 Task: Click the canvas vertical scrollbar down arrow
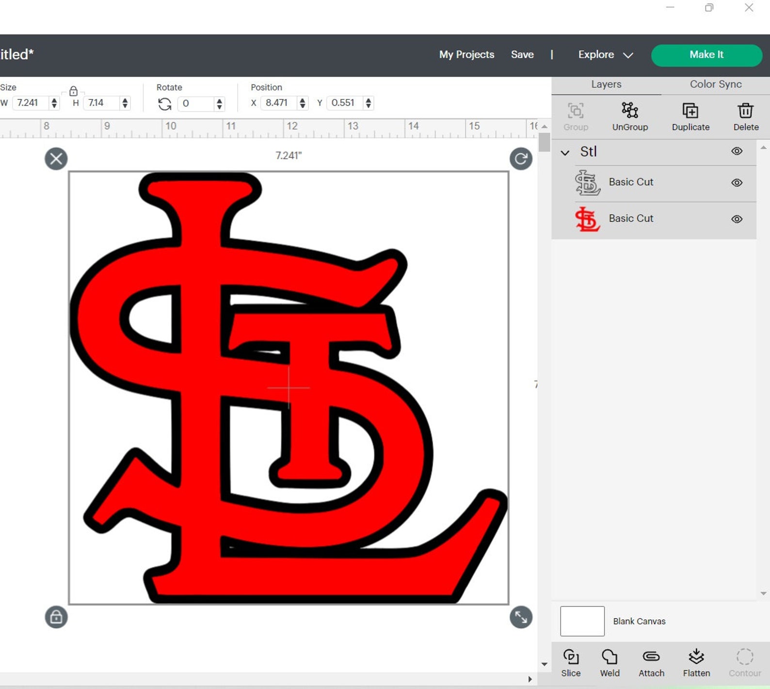coord(545,664)
